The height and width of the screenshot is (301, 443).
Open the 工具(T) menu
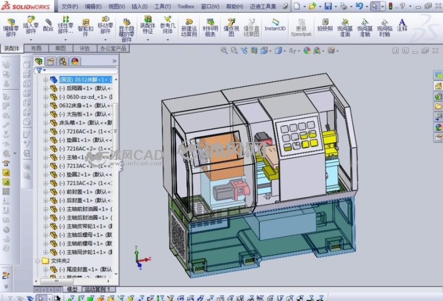click(x=163, y=6)
